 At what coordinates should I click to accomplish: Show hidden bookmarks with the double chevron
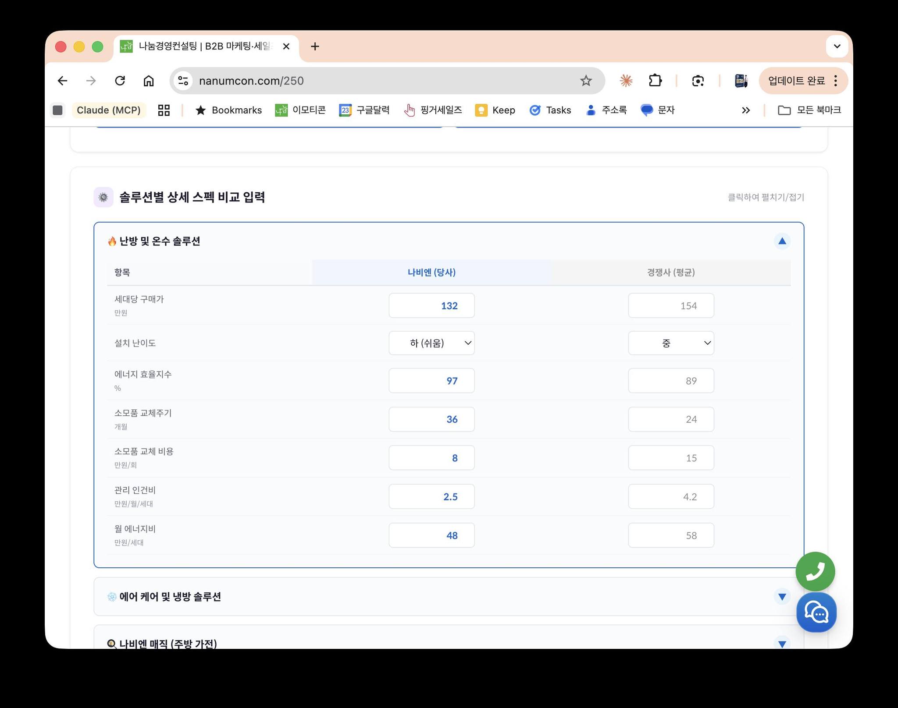(745, 110)
